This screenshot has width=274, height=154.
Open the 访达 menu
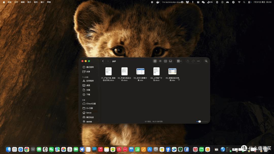pos(9,2)
